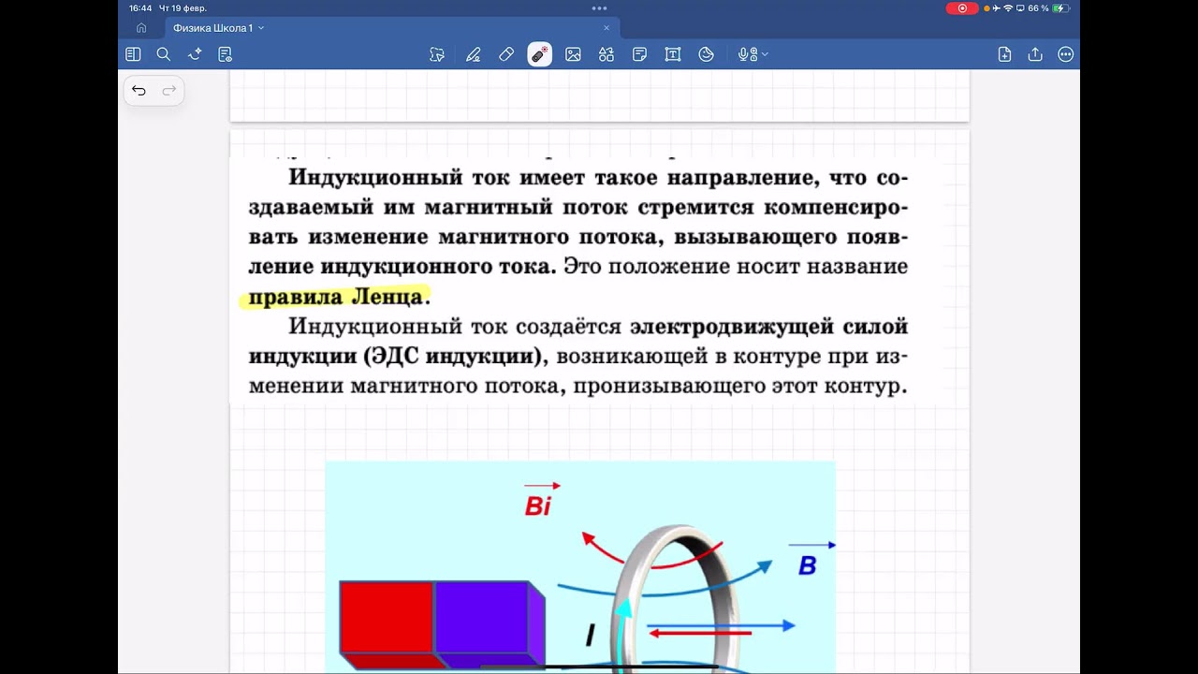
Task: Go to the home library icon
Action: 141,28
